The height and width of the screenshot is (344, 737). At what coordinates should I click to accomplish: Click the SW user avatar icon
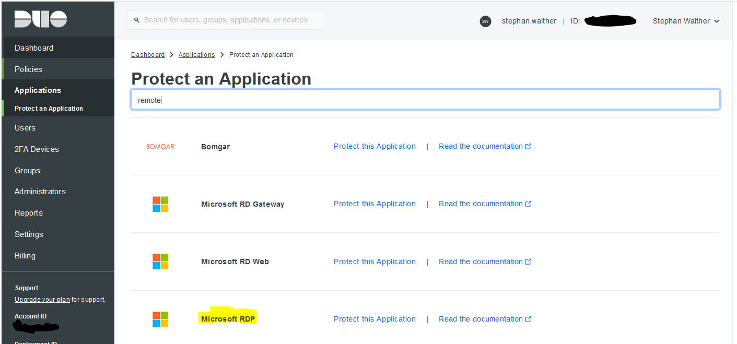tap(485, 21)
